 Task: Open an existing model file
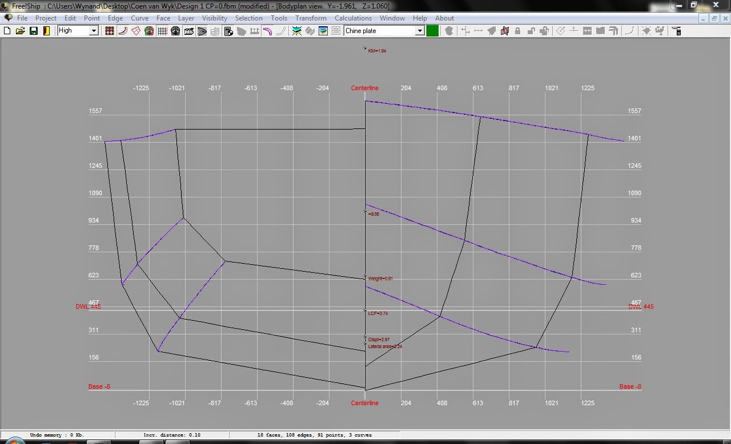click(x=20, y=31)
